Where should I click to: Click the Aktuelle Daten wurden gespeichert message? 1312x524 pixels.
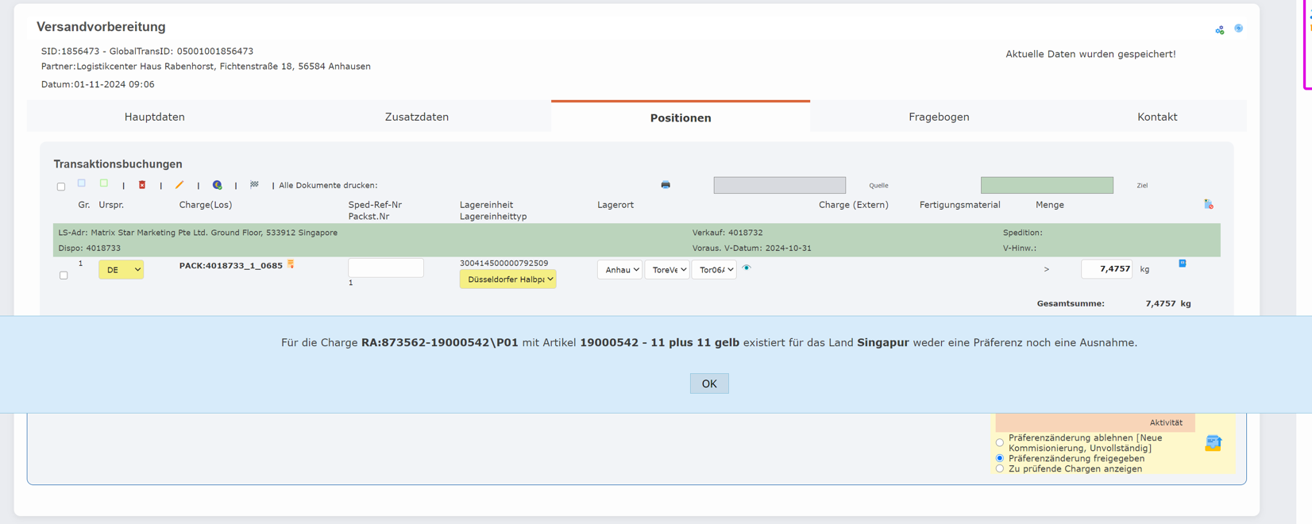(1090, 54)
